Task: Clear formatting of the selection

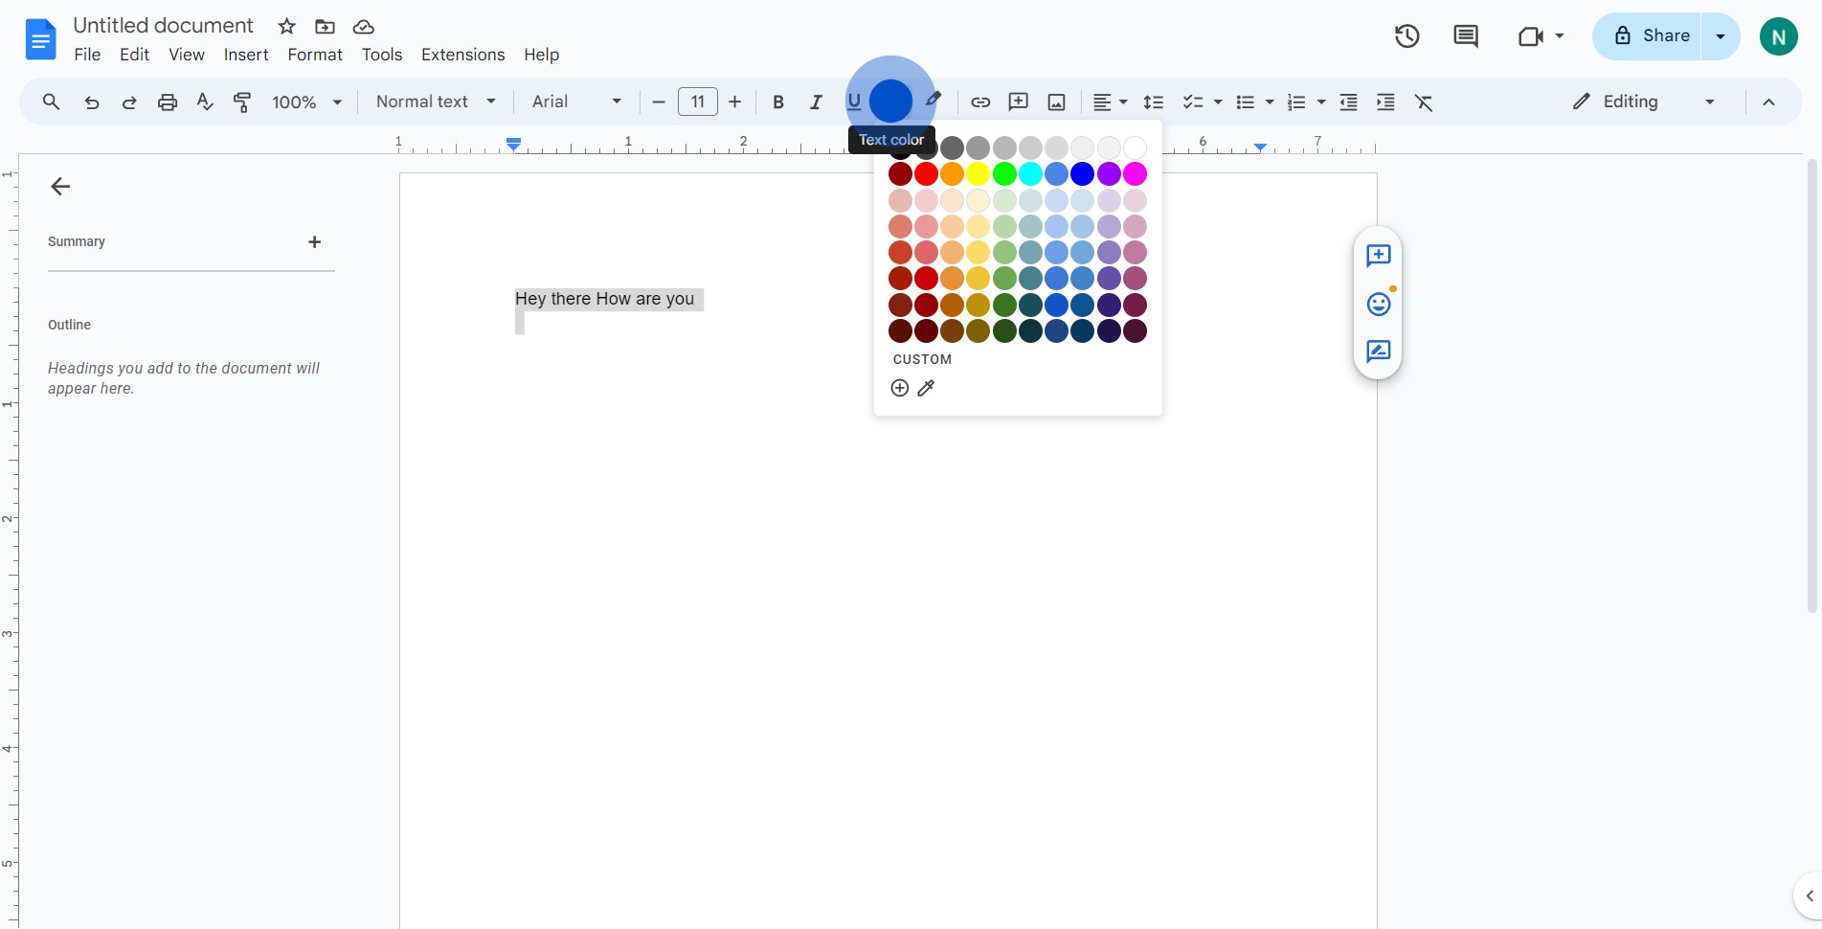Action: click(x=1424, y=102)
